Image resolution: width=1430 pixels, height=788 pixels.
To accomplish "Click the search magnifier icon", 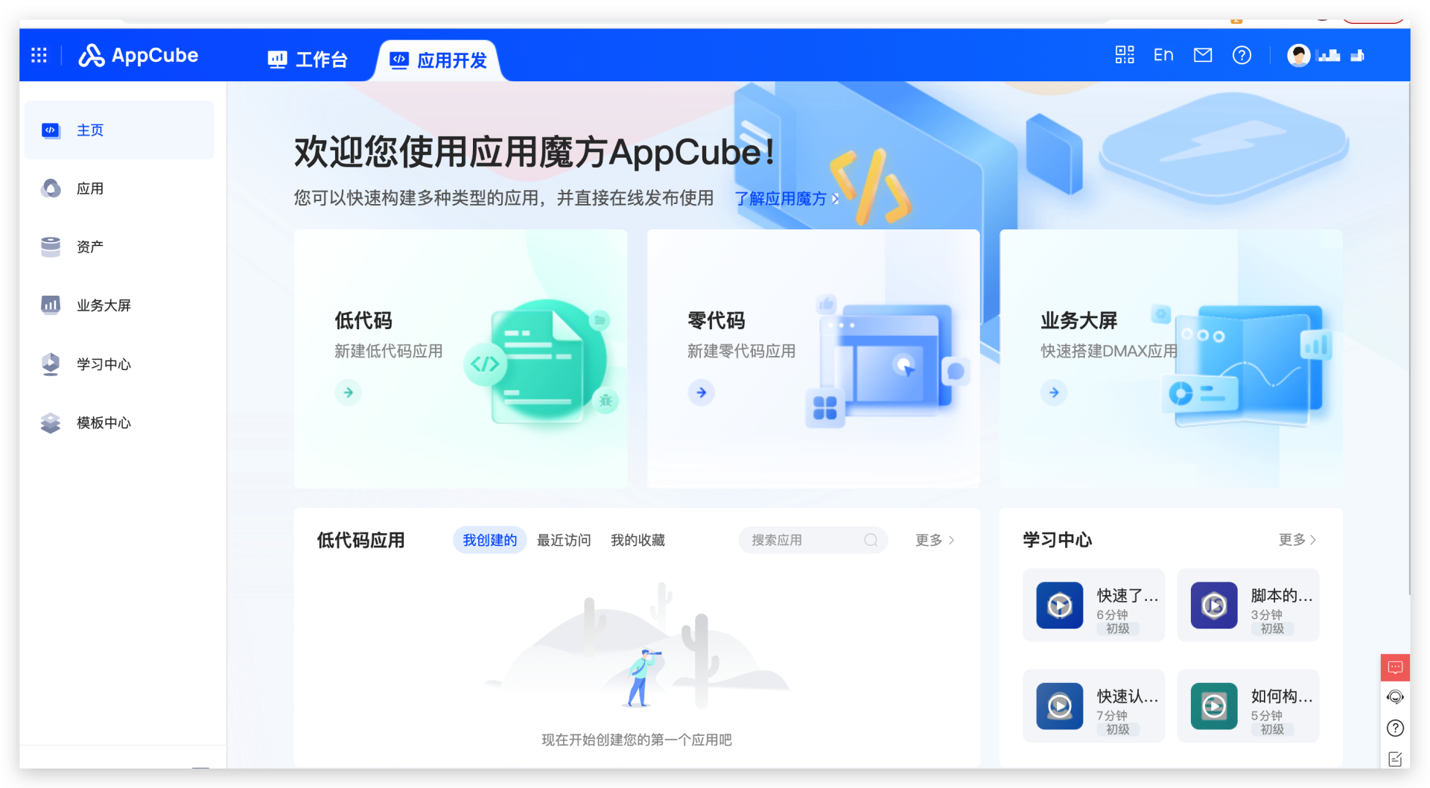I will pyautogui.click(x=871, y=540).
